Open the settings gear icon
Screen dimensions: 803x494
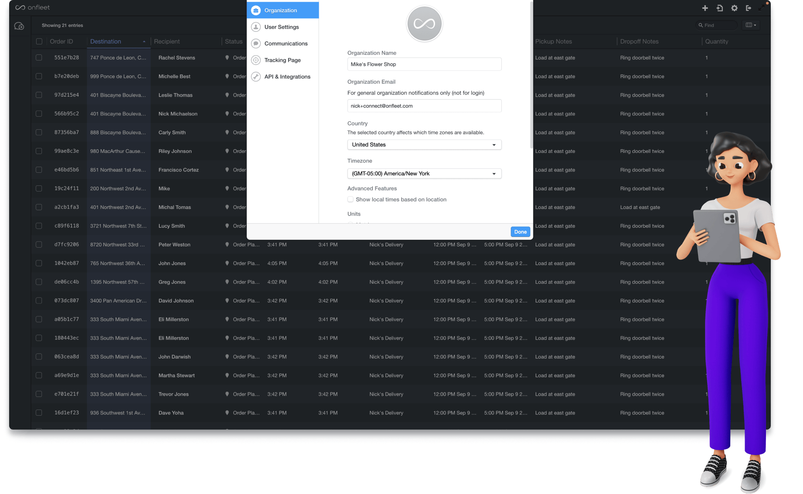coord(734,8)
